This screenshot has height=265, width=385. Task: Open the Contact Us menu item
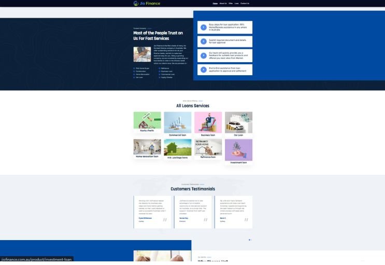[x=245, y=4]
